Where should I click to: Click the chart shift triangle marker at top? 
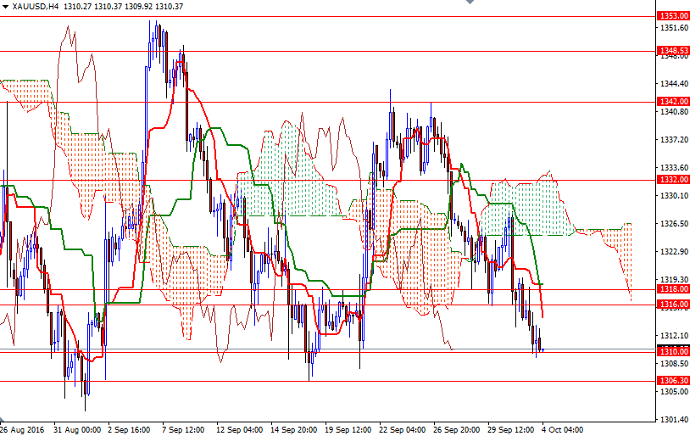[470, 2]
